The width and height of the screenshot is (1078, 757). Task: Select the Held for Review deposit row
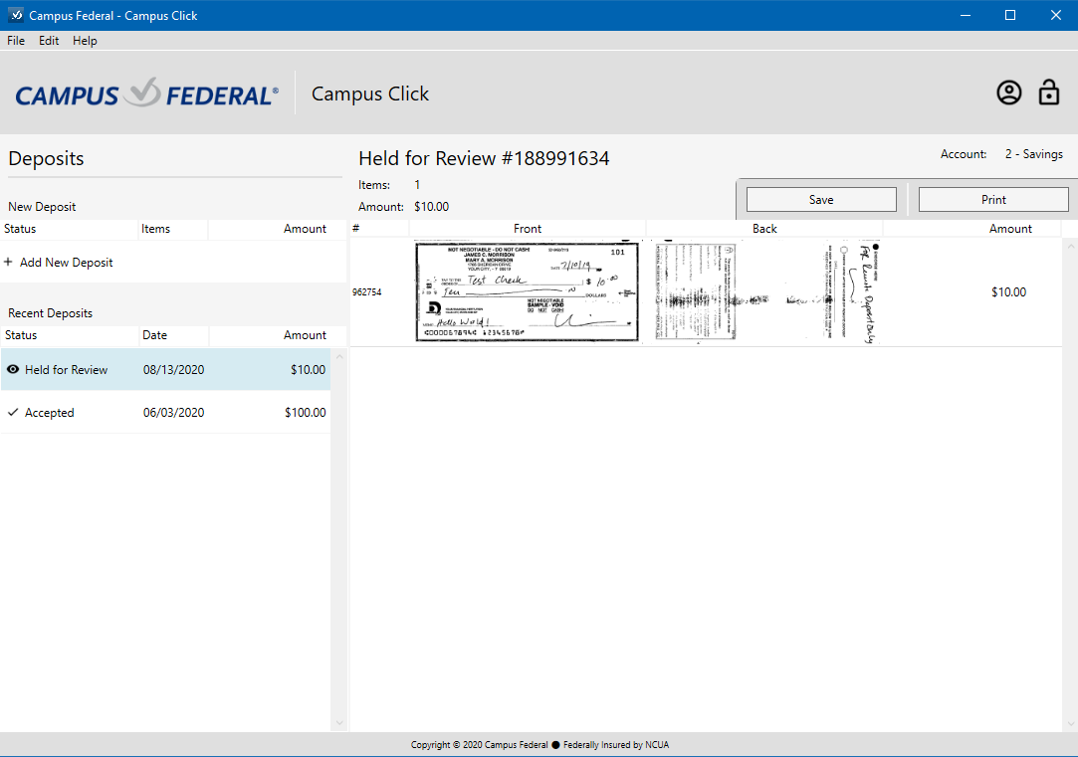(165, 370)
